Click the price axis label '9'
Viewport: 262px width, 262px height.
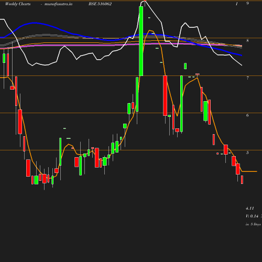click(247, 3)
